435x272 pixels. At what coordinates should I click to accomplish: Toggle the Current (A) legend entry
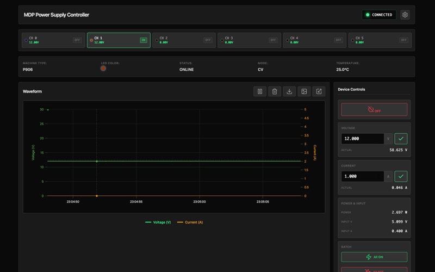point(190,222)
